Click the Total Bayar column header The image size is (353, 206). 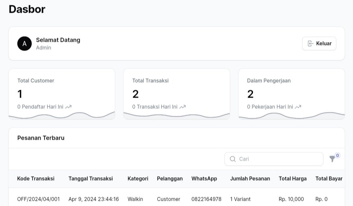(329, 179)
